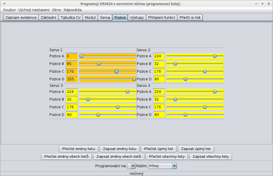
Task: Click the Servo 4 Pozice D slider thumb
Action: (185, 114)
